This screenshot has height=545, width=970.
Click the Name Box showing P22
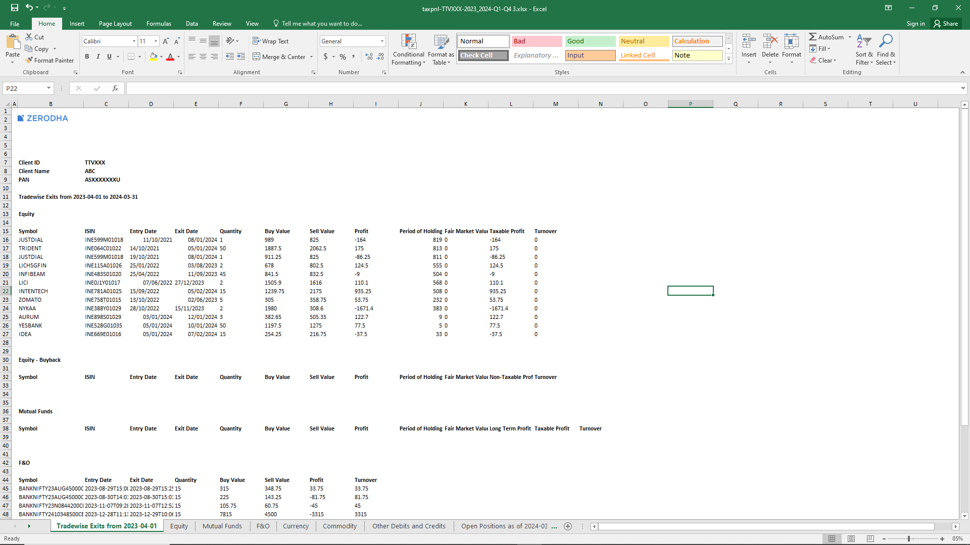click(x=24, y=88)
